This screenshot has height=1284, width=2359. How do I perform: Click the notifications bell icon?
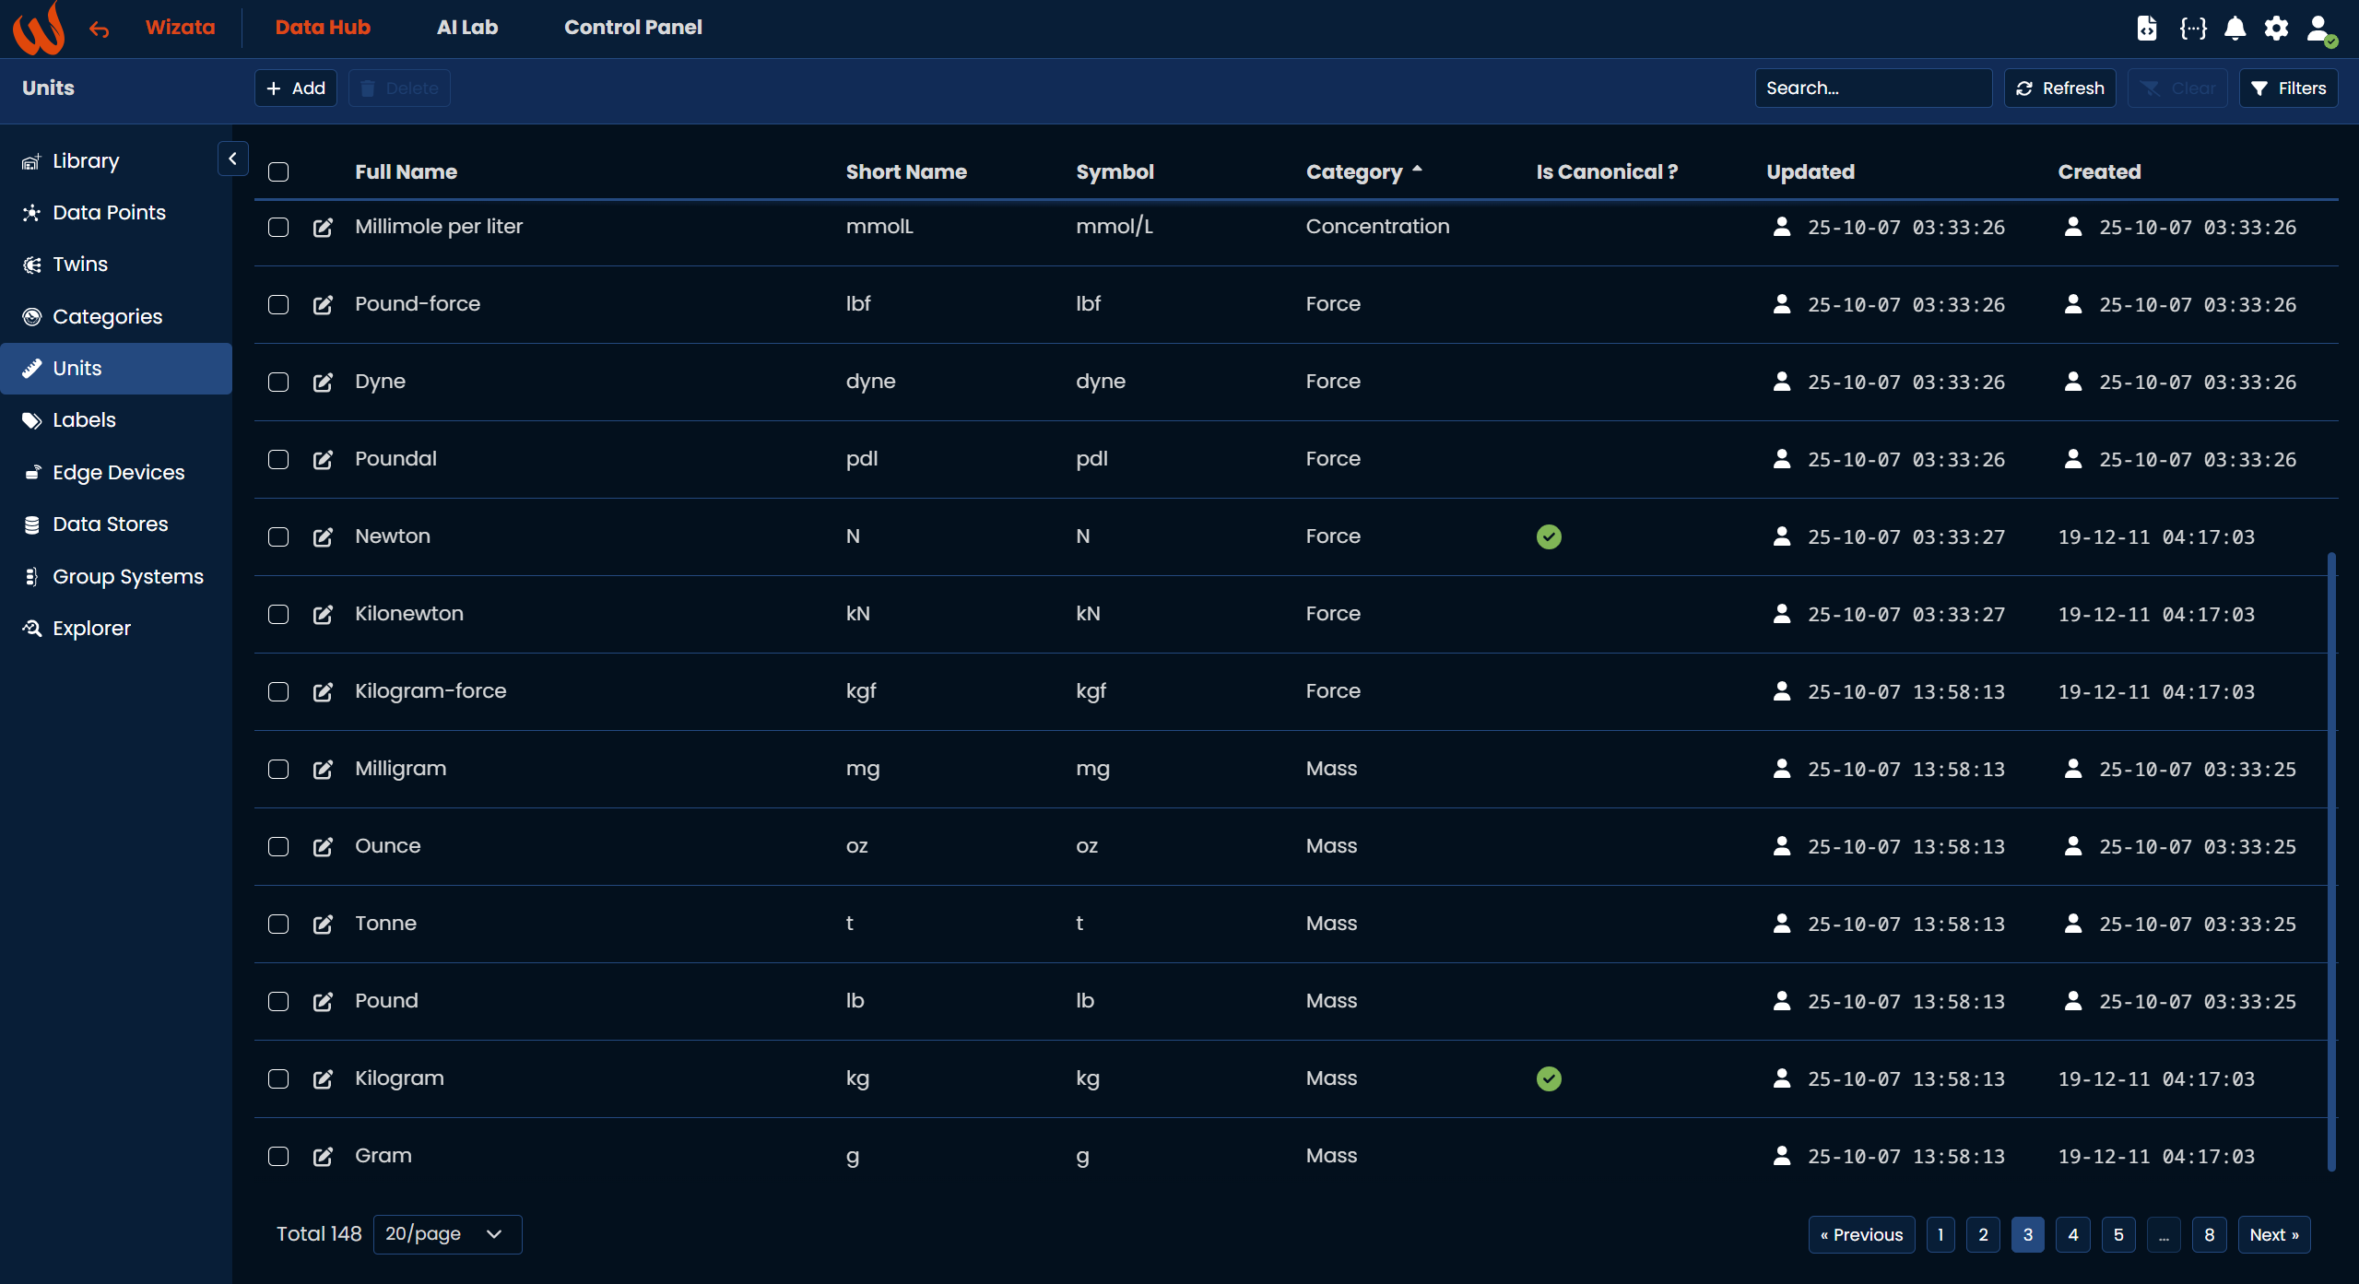point(2235,28)
